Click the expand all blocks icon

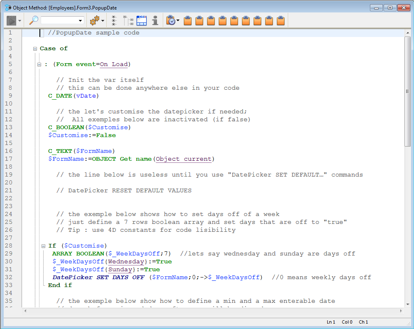115,20
